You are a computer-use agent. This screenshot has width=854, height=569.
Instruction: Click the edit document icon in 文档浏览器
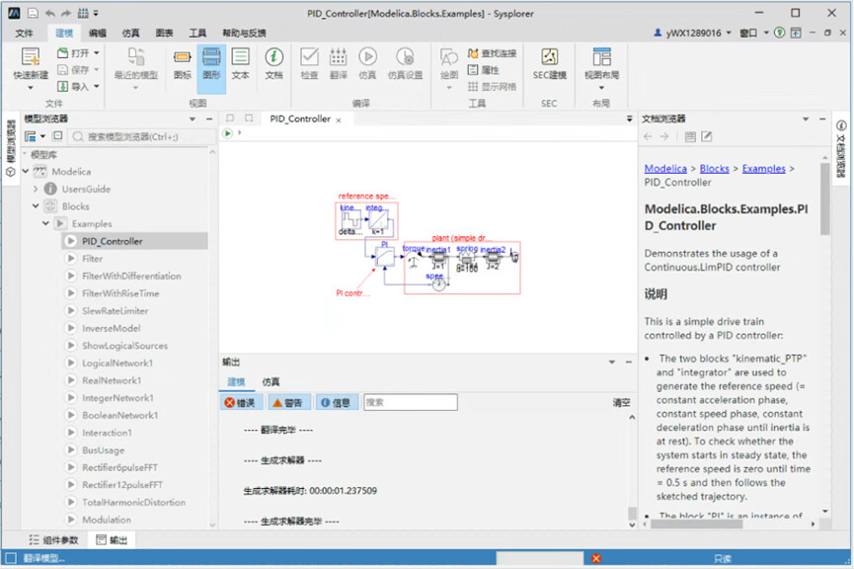tap(707, 136)
